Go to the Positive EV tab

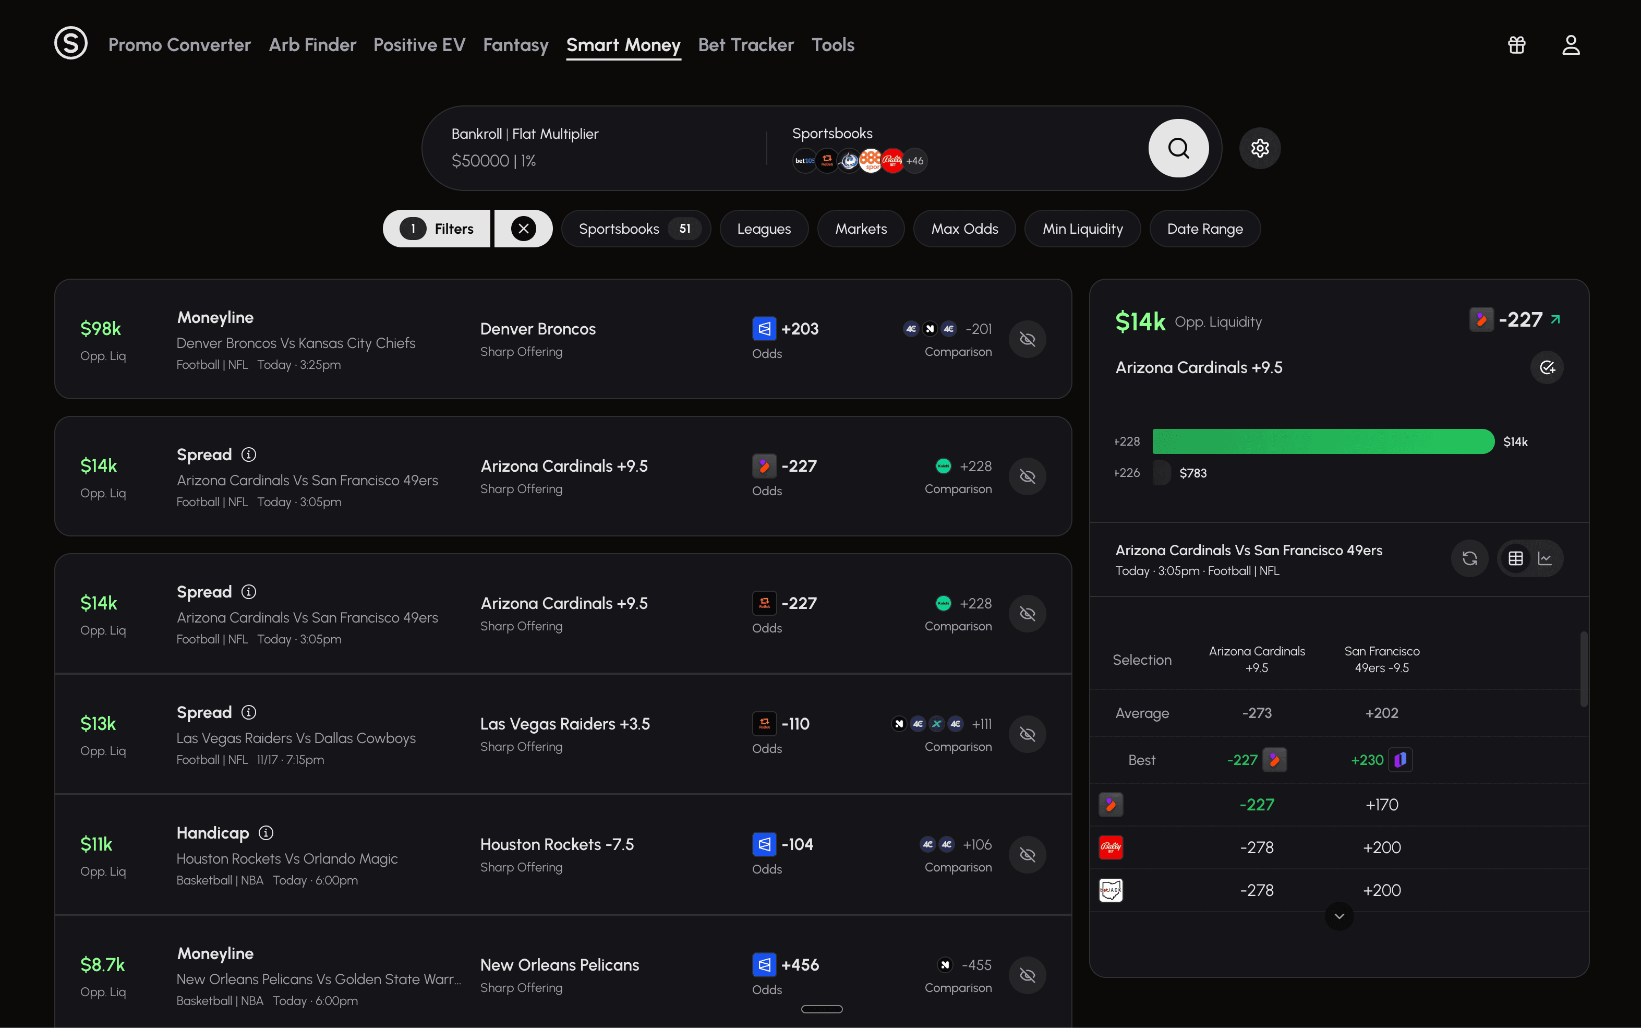tap(419, 45)
